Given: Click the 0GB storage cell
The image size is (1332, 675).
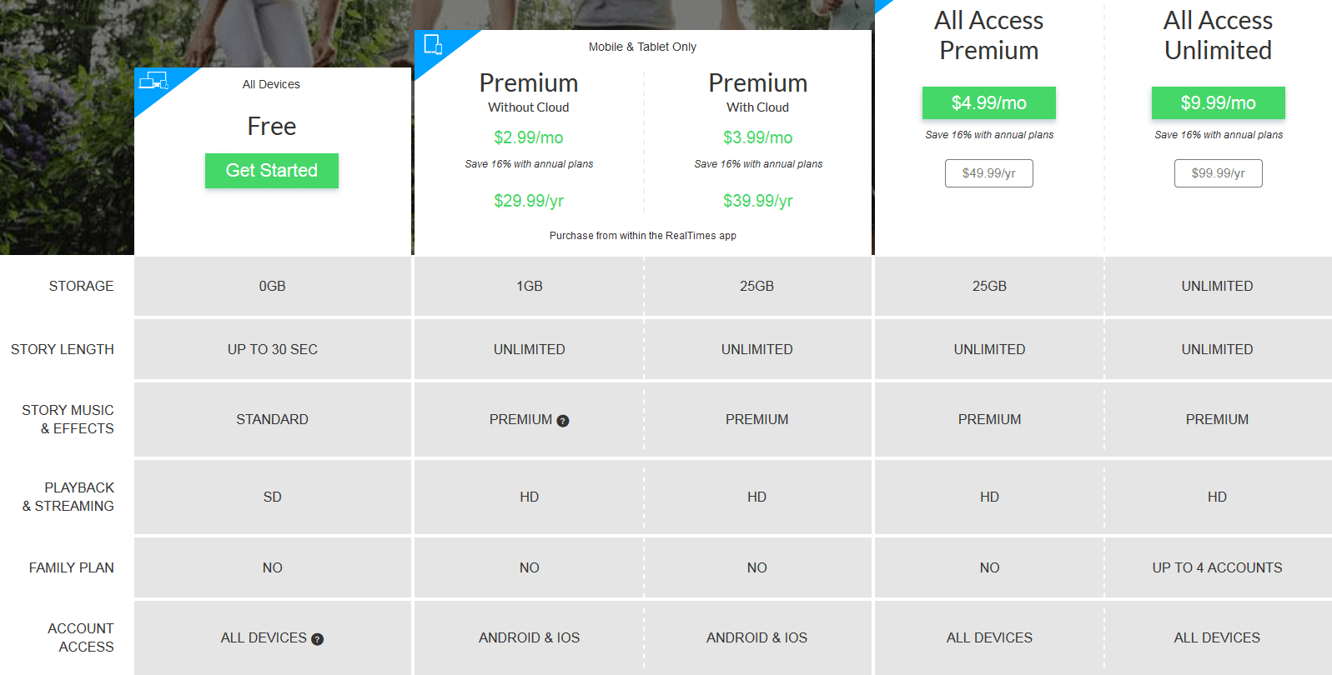Looking at the screenshot, I should (273, 286).
